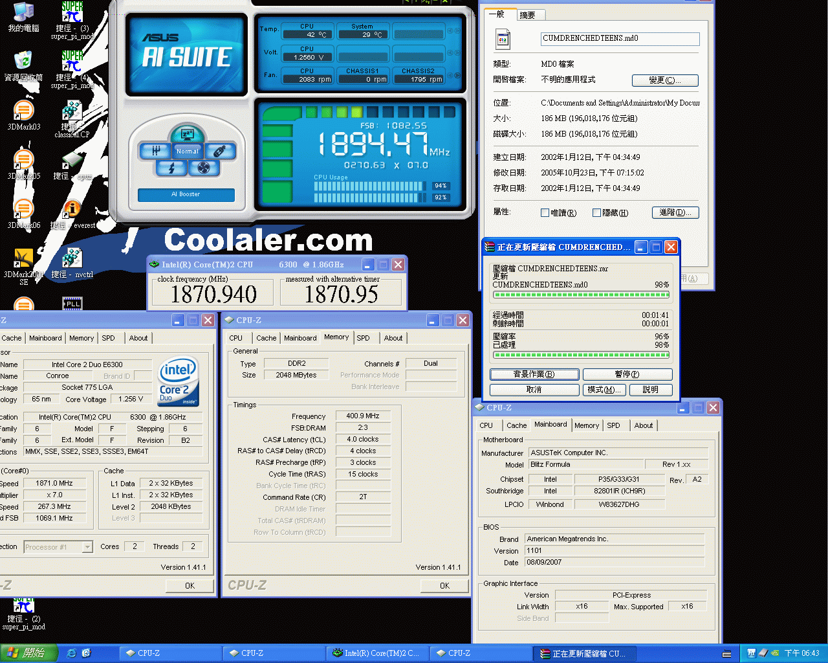Select the gear shift mode icon in AI Suite
Screen dimensions: 828x663
click(x=155, y=151)
